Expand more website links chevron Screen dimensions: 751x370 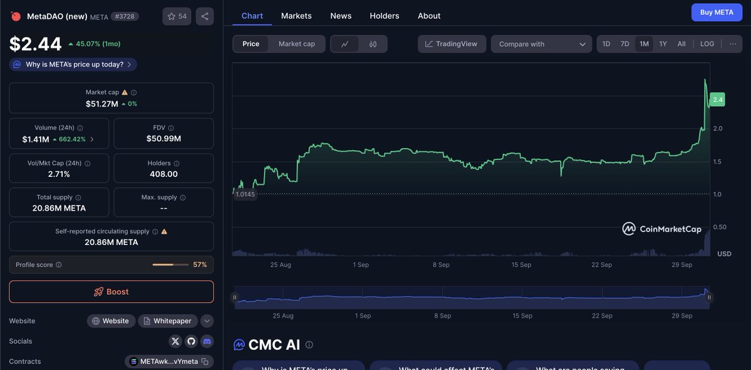click(207, 321)
